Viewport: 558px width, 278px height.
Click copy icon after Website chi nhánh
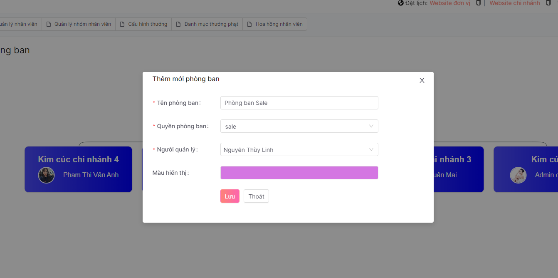548,3
